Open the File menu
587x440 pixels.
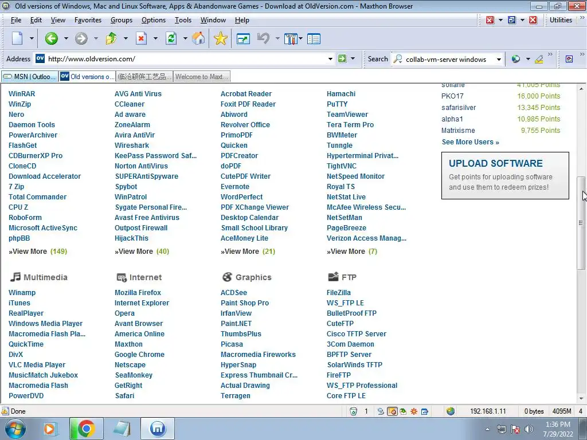(x=16, y=20)
